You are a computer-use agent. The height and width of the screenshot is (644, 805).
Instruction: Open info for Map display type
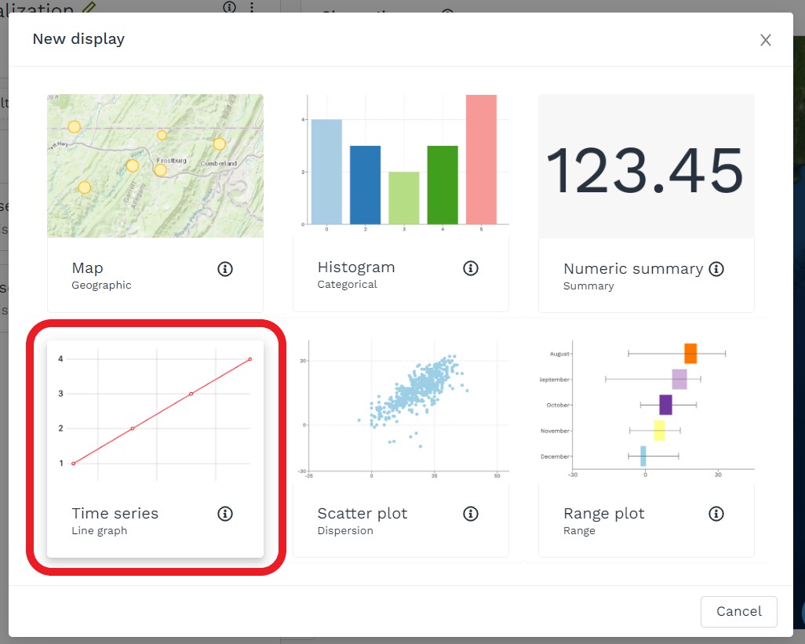point(224,269)
